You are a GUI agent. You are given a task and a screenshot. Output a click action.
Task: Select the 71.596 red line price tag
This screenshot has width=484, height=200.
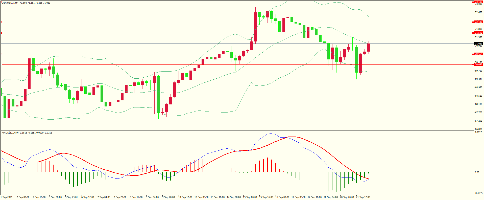point(478,33)
